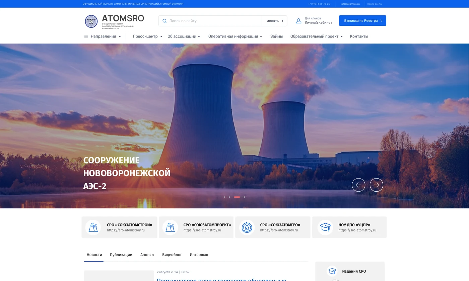Switch to the Публикации tab

pyautogui.click(x=121, y=255)
